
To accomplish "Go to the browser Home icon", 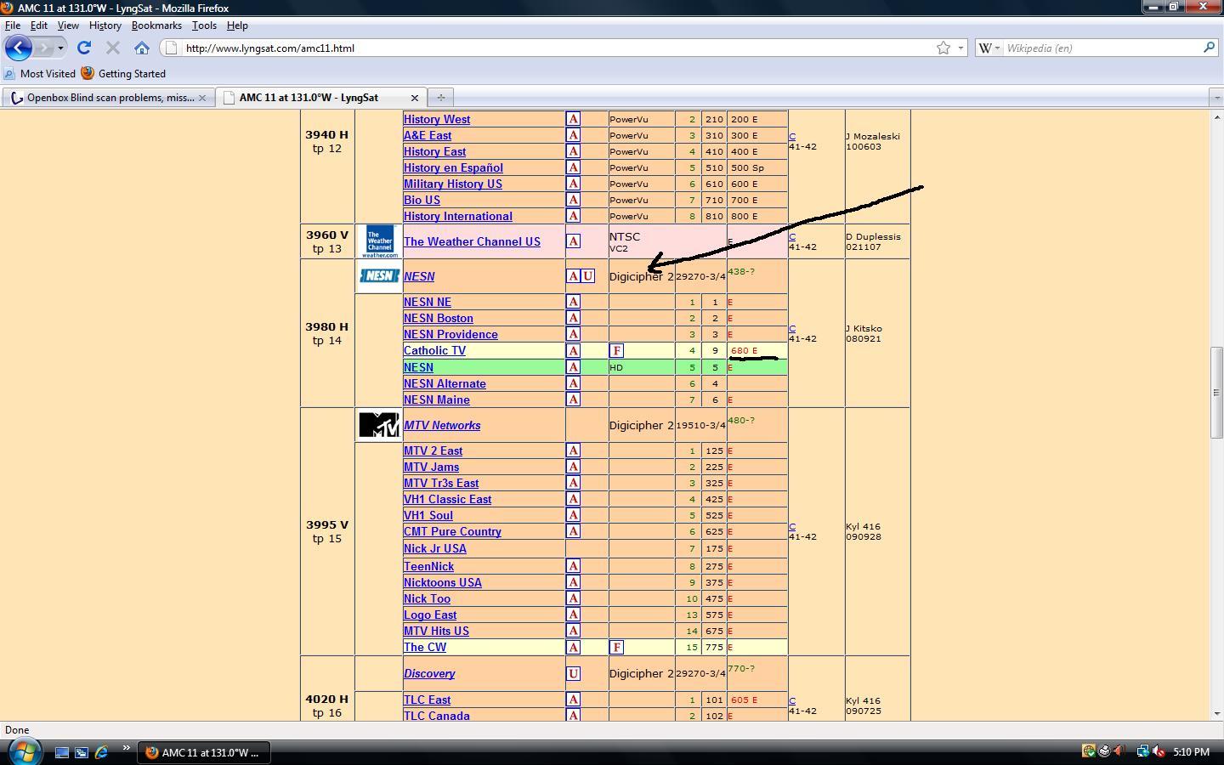I will coord(142,48).
